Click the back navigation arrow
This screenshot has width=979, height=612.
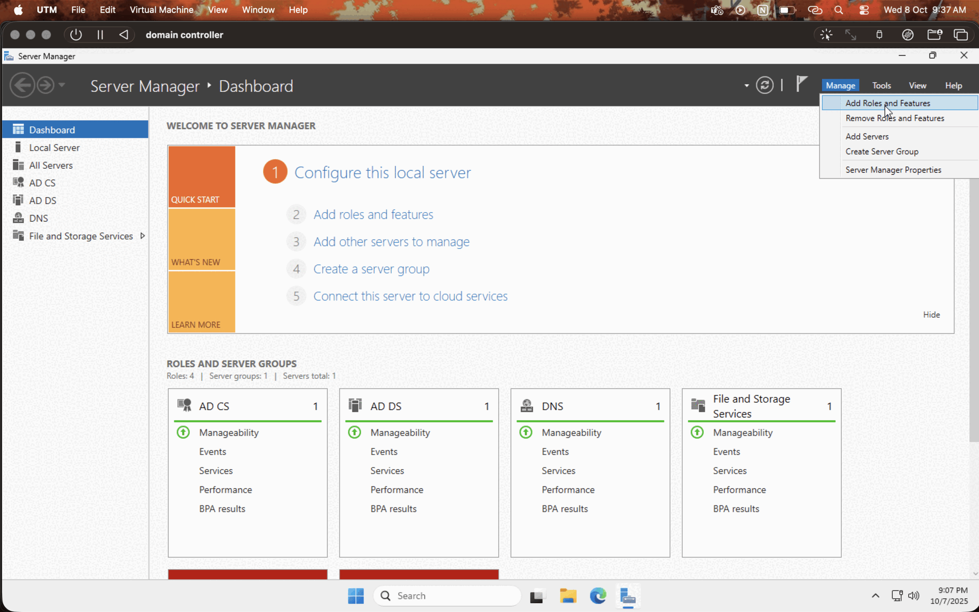(x=22, y=85)
